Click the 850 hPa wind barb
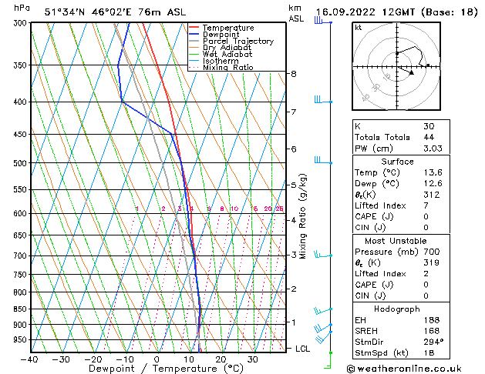Image resolution: width=485 pixels, height=374 pixels. point(323,310)
